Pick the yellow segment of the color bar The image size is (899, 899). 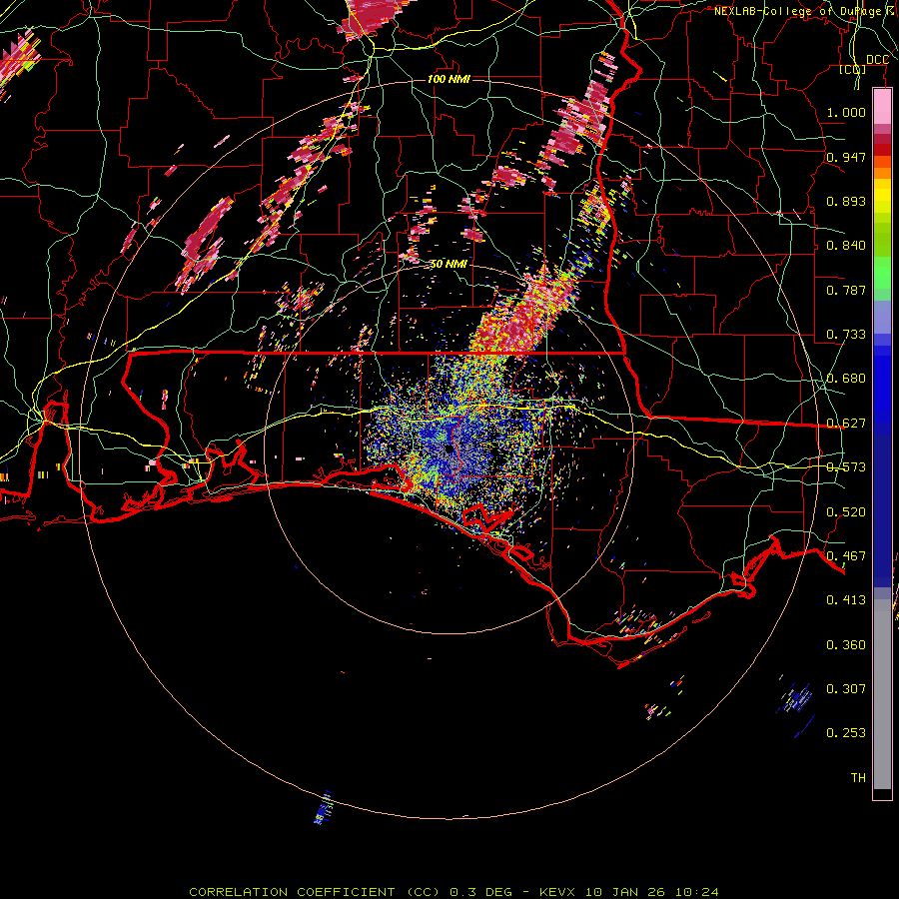pos(882,195)
